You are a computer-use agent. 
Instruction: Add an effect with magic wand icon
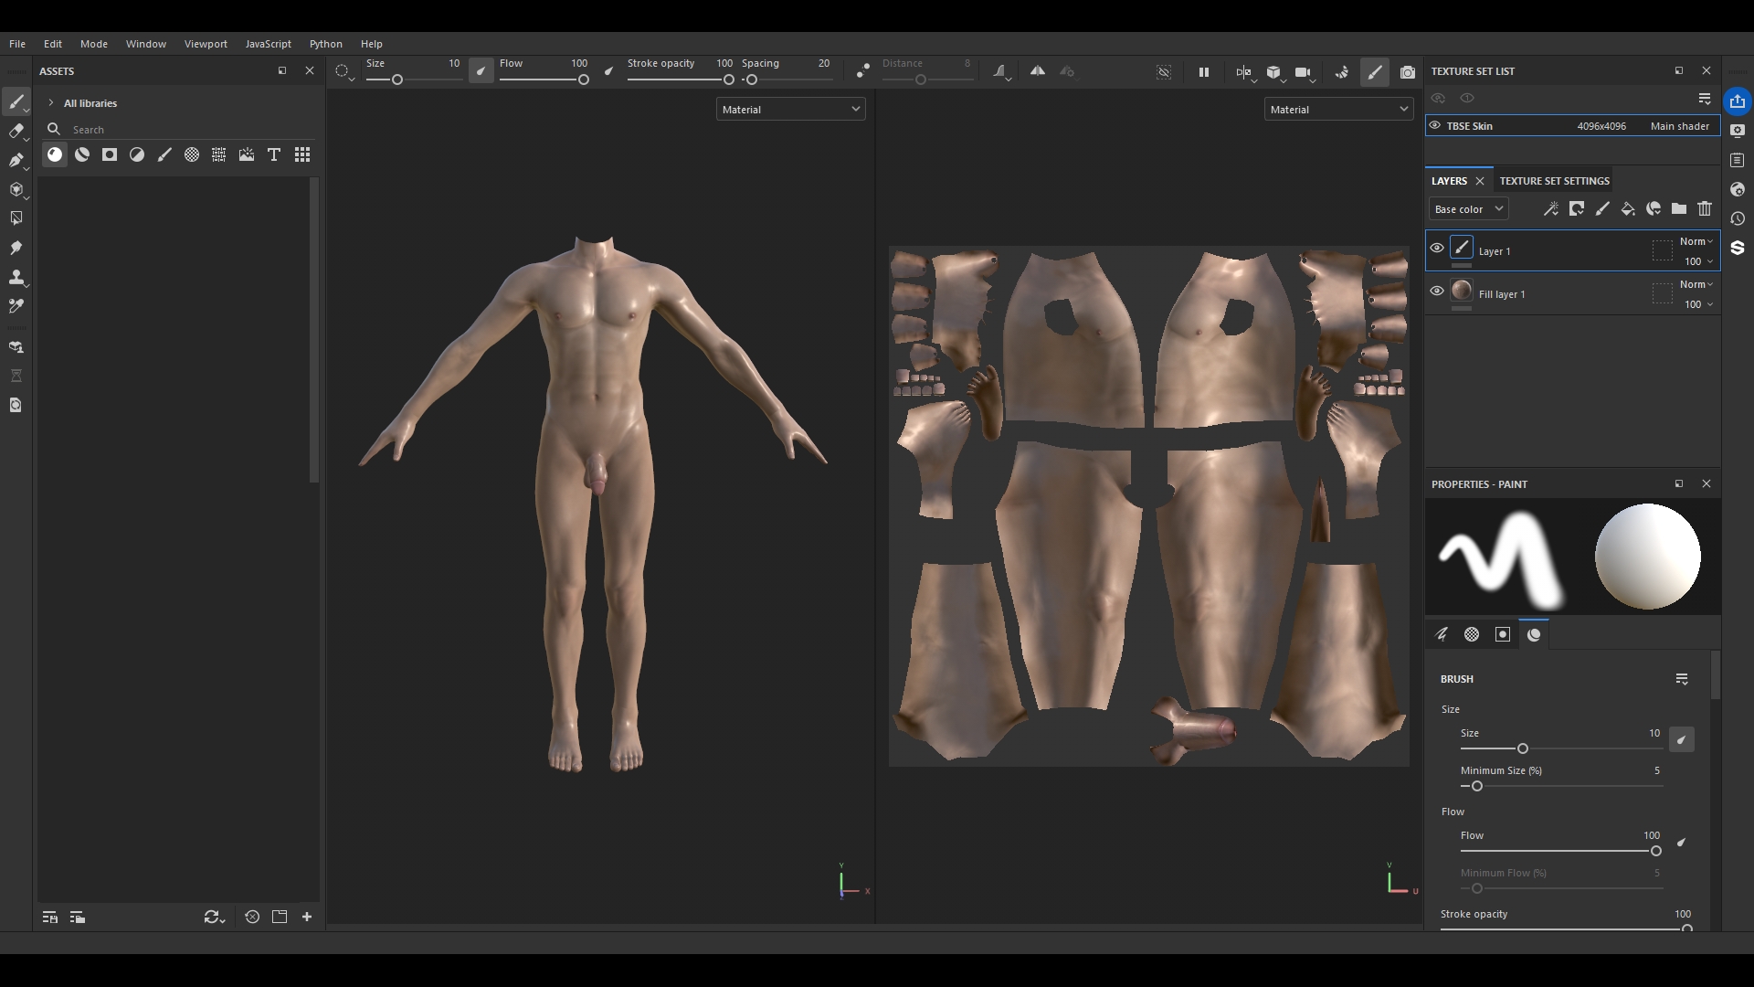coord(1551,209)
